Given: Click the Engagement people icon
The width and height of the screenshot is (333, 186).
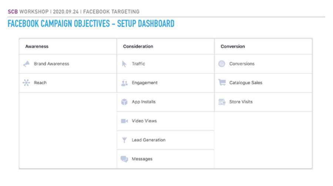Looking at the screenshot, I should tap(124, 83).
